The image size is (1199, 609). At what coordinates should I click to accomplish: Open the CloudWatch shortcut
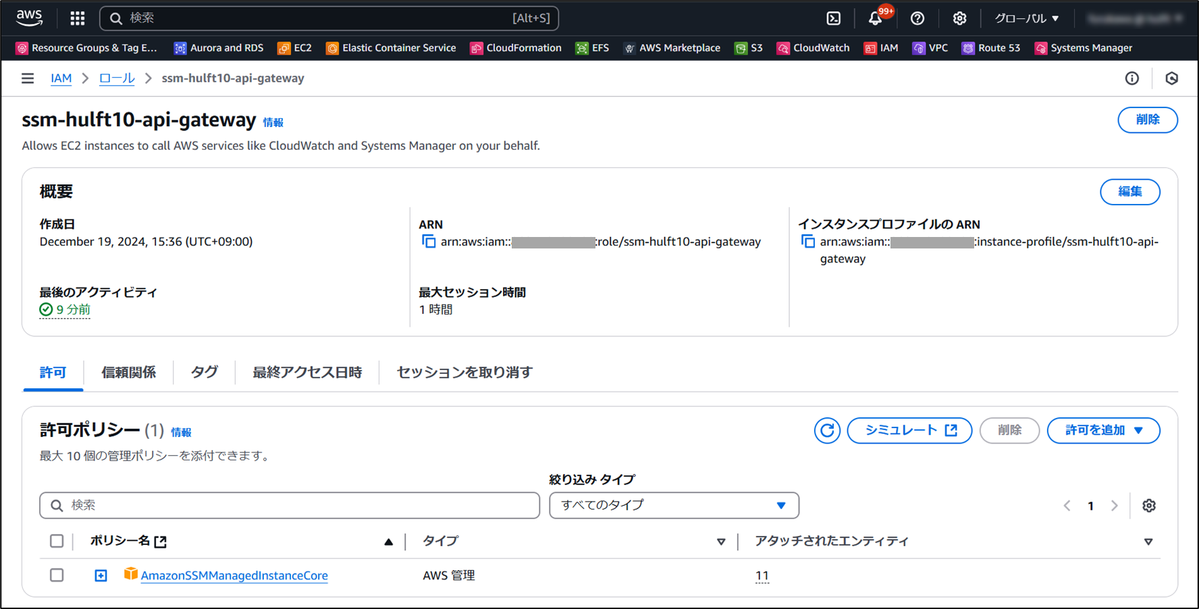814,48
